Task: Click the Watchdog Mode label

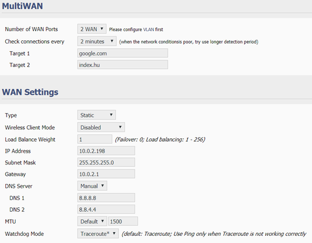Action: [24, 234]
